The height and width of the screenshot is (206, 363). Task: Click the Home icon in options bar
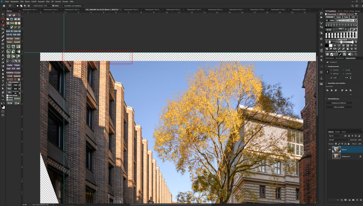click(x=4, y=6)
